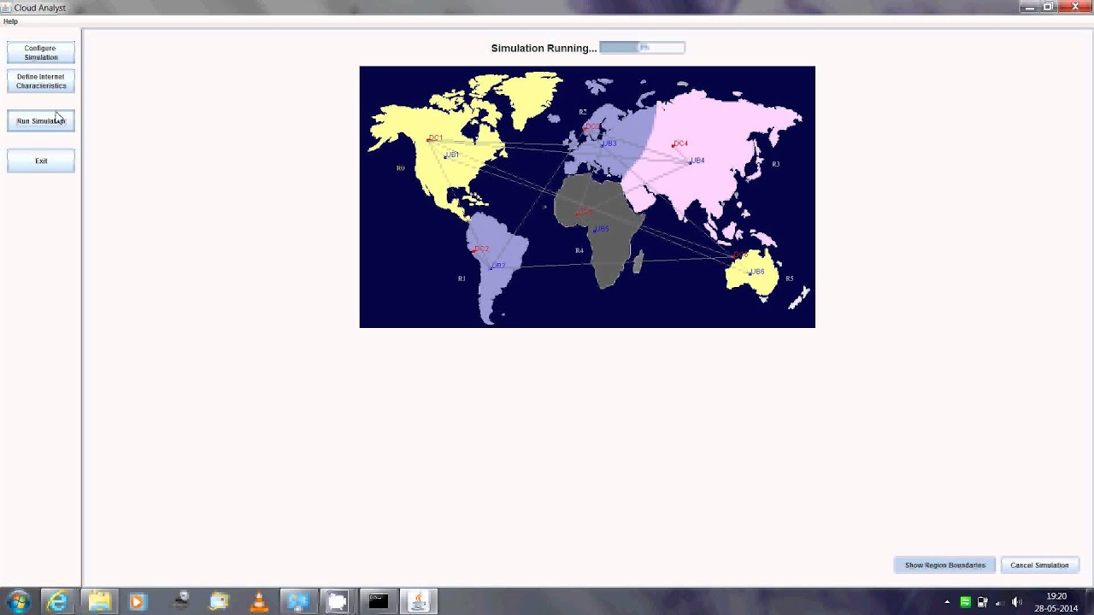This screenshot has height=615, width=1094.
Task: Select data center DC2 in South America
Action: (x=480, y=249)
